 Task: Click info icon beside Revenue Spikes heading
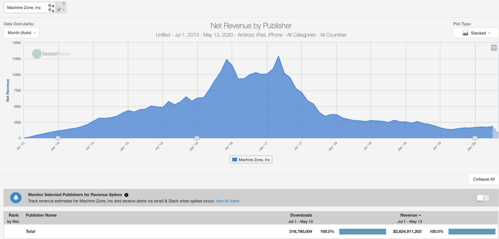(x=127, y=195)
